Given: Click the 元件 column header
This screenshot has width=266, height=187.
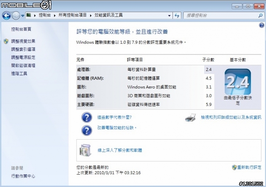Looking at the screenshot, I should pyautogui.click(x=80, y=60).
